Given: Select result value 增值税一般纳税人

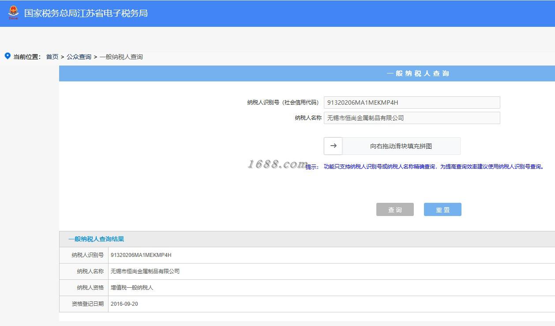Looking at the screenshot, I should [x=132, y=288].
